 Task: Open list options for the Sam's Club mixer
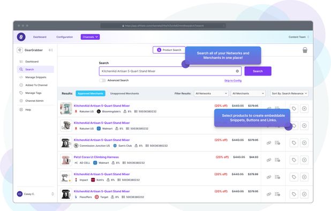pos(277,143)
